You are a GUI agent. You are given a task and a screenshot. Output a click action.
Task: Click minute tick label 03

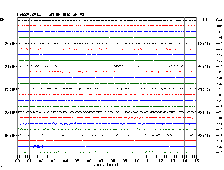[53, 161]
